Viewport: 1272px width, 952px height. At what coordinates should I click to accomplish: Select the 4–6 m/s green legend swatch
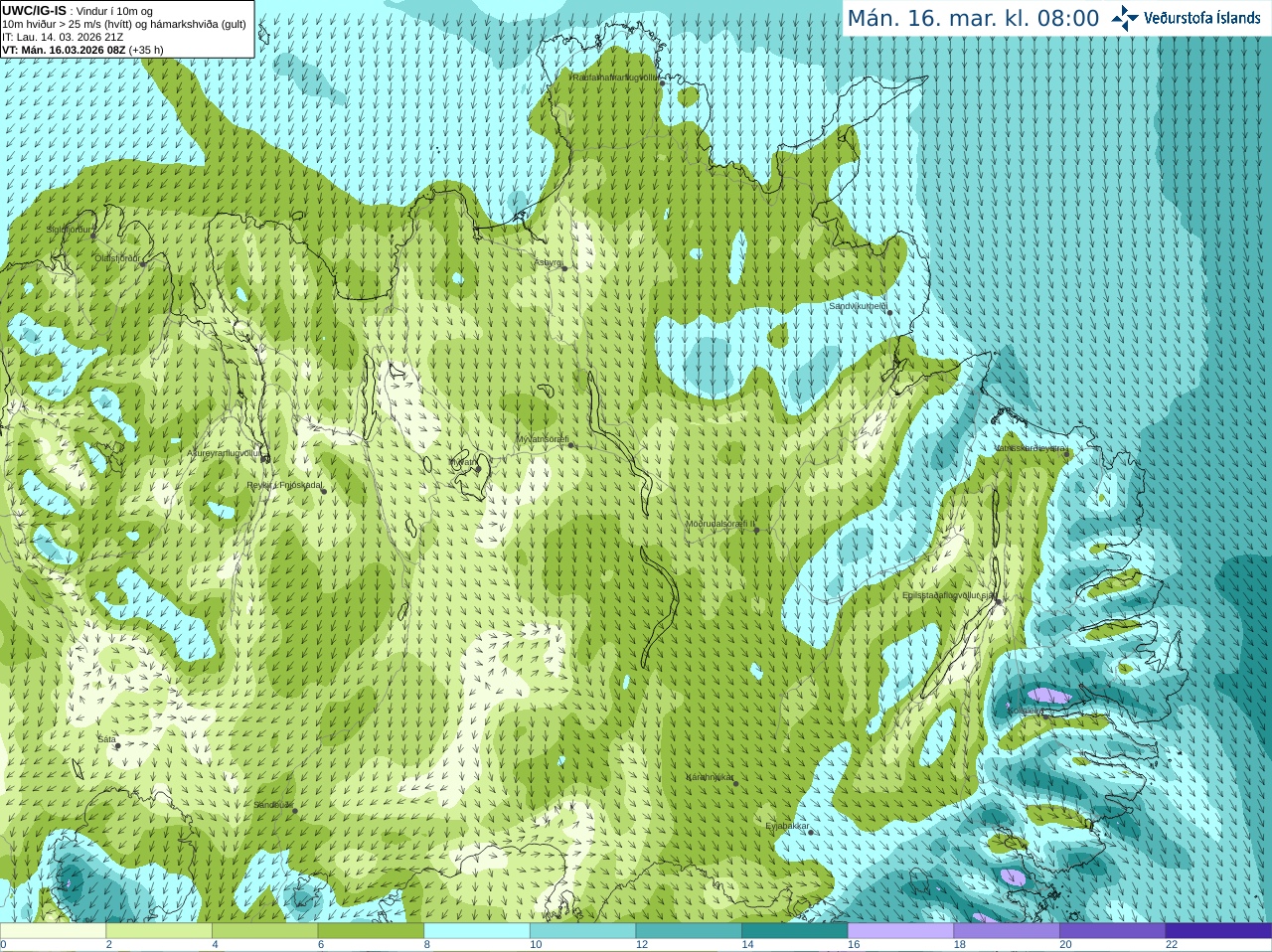[264, 931]
